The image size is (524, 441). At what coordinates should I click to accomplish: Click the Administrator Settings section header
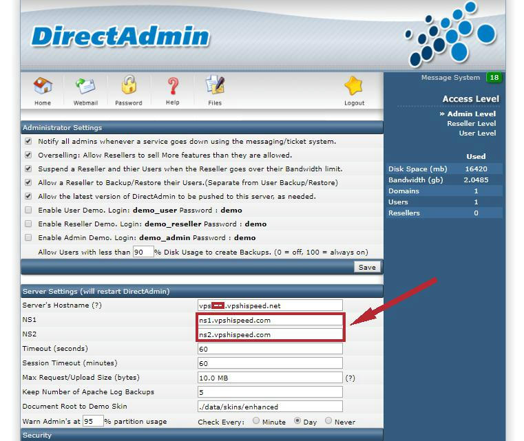click(x=202, y=127)
